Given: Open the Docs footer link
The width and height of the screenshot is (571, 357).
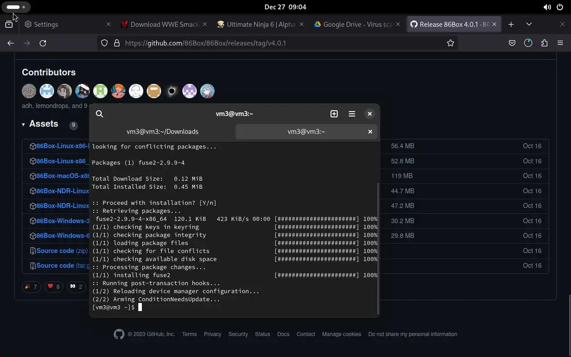Looking at the screenshot, I should coord(283,334).
